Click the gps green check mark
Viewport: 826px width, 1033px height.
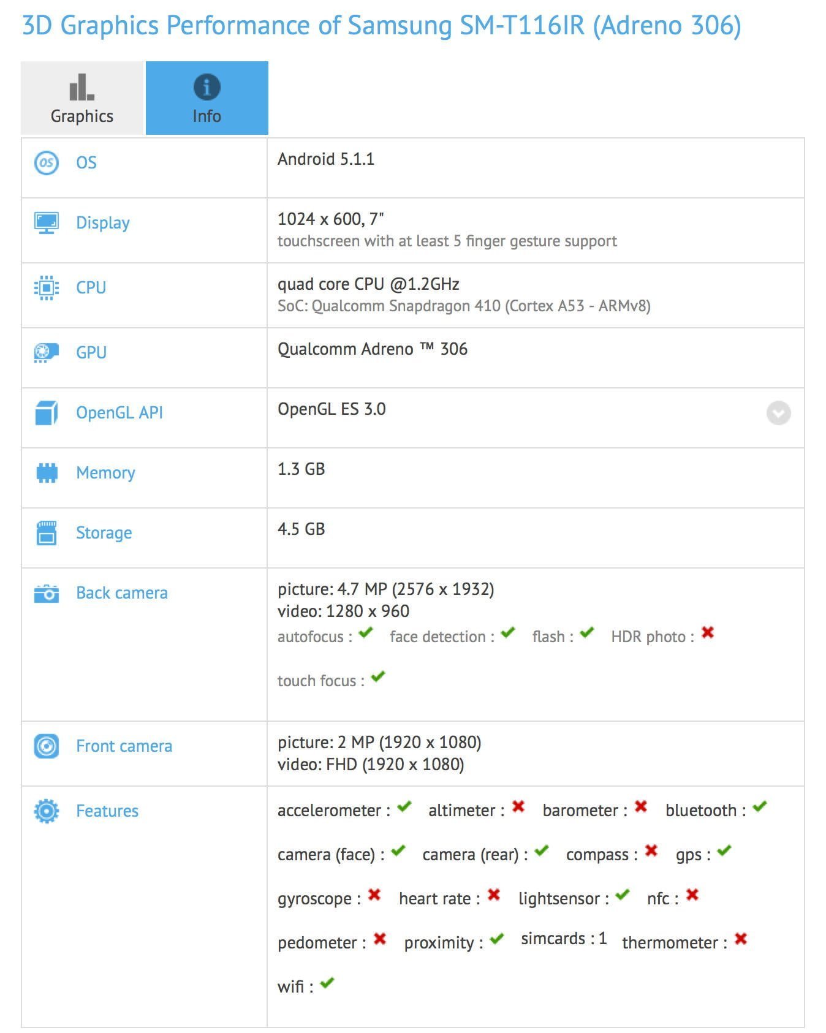(x=724, y=850)
